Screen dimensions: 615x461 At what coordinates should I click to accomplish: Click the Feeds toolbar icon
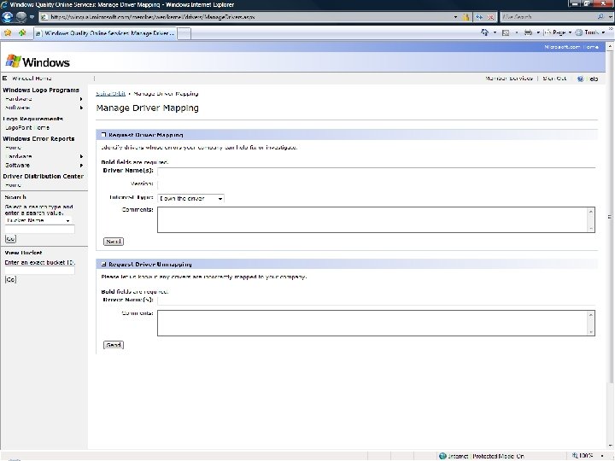tap(506, 32)
